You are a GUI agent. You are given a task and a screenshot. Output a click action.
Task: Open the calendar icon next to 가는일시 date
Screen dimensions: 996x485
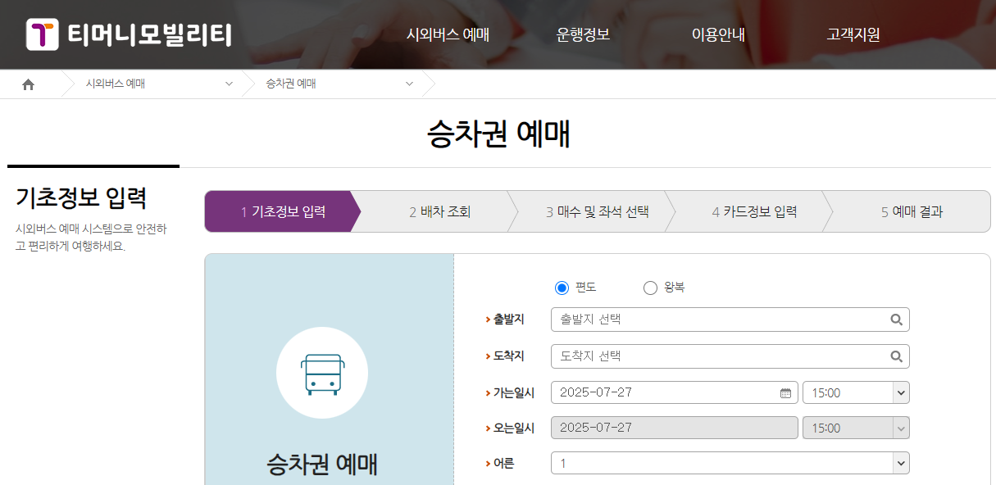[785, 392]
